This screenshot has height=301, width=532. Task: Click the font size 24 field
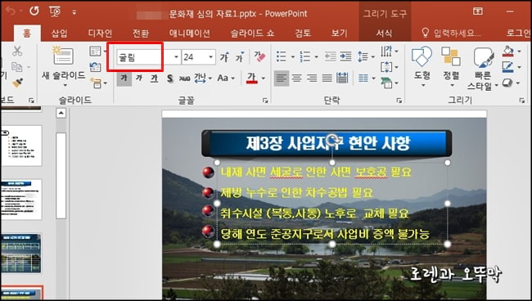pos(195,57)
